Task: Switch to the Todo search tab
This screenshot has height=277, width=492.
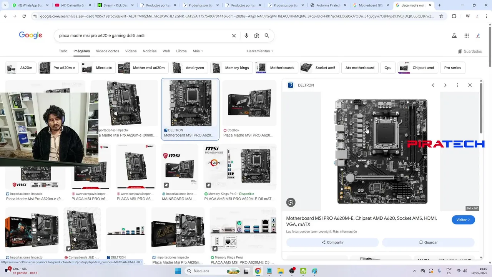Action: tap(63, 51)
